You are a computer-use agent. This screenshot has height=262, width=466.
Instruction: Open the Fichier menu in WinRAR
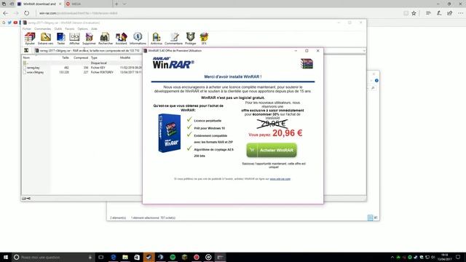click(x=27, y=29)
